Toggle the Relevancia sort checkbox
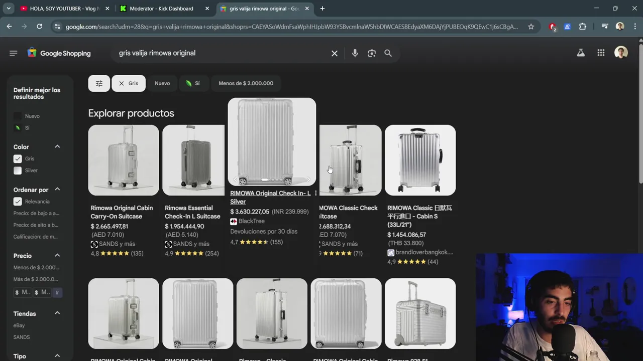The image size is (643, 361). [18, 202]
